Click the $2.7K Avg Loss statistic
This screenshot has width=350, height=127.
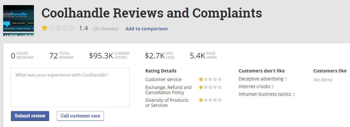click(159, 56)
